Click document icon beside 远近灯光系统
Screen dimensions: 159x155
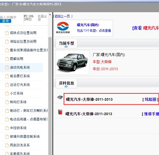tap(7, 85)
